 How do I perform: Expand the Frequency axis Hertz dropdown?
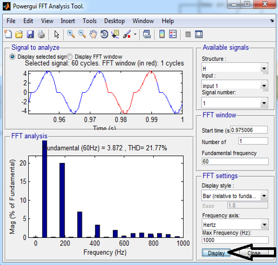tap(235, 225)
